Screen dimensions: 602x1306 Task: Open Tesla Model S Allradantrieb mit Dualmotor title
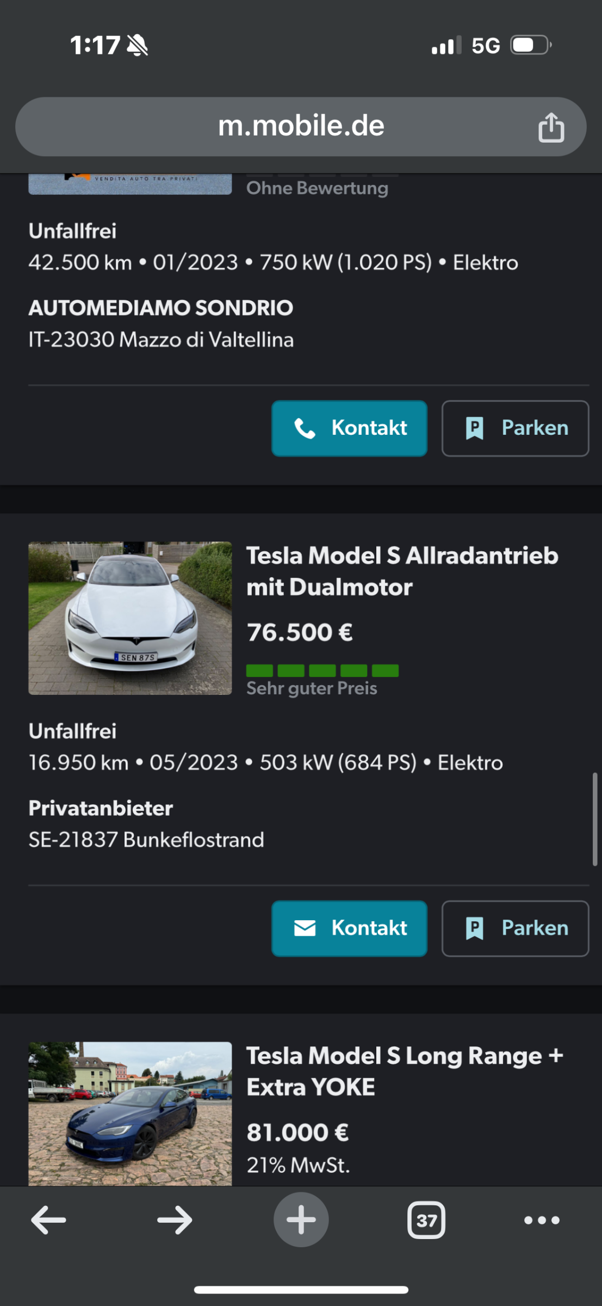(402, 571)
